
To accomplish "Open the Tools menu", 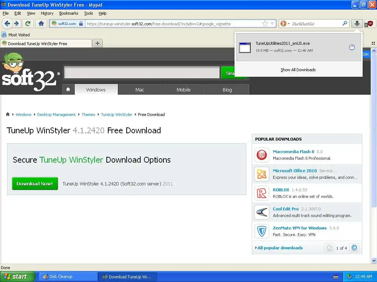I will click(88, 13).
